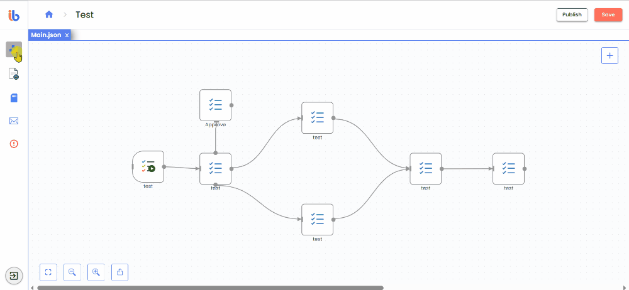
Task: Open the document settings sidebar icon
Action: 14,73
